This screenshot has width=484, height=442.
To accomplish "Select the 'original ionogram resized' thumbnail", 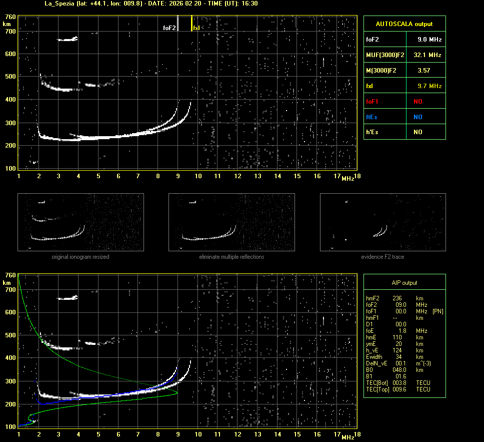I will click(x=80, y=222).
